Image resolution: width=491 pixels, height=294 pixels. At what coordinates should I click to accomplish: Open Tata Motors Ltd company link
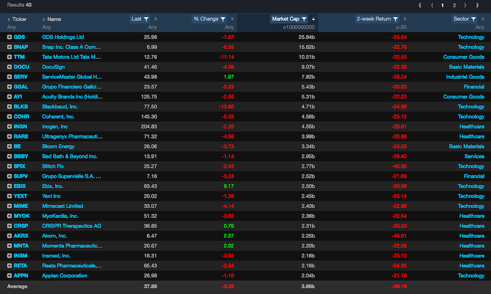coord(71,57)
